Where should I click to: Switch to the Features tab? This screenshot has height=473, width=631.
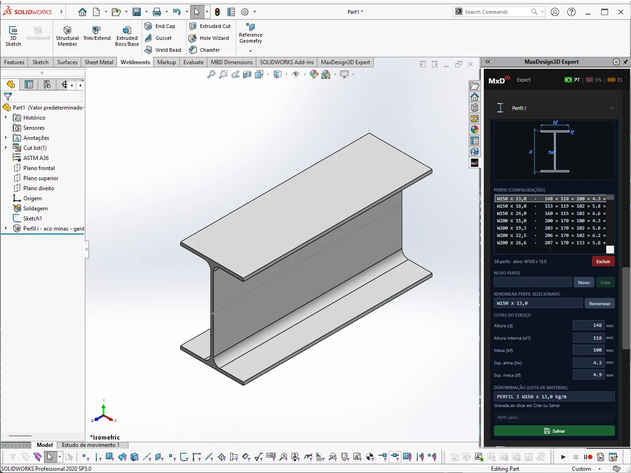(x=14, y=62)
